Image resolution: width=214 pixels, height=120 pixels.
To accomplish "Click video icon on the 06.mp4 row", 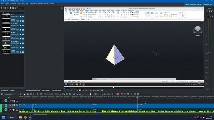I will 23,34.
